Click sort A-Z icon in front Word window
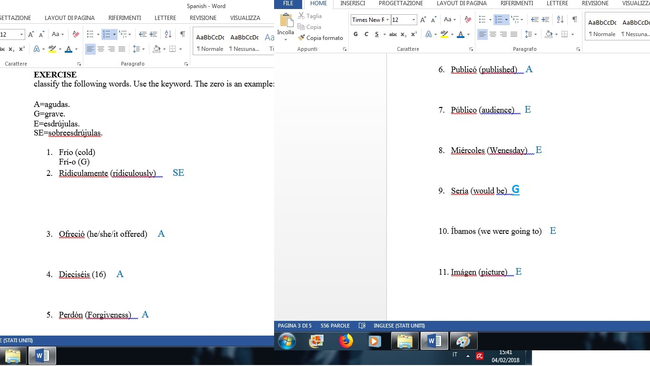 [x=560, y=20]
